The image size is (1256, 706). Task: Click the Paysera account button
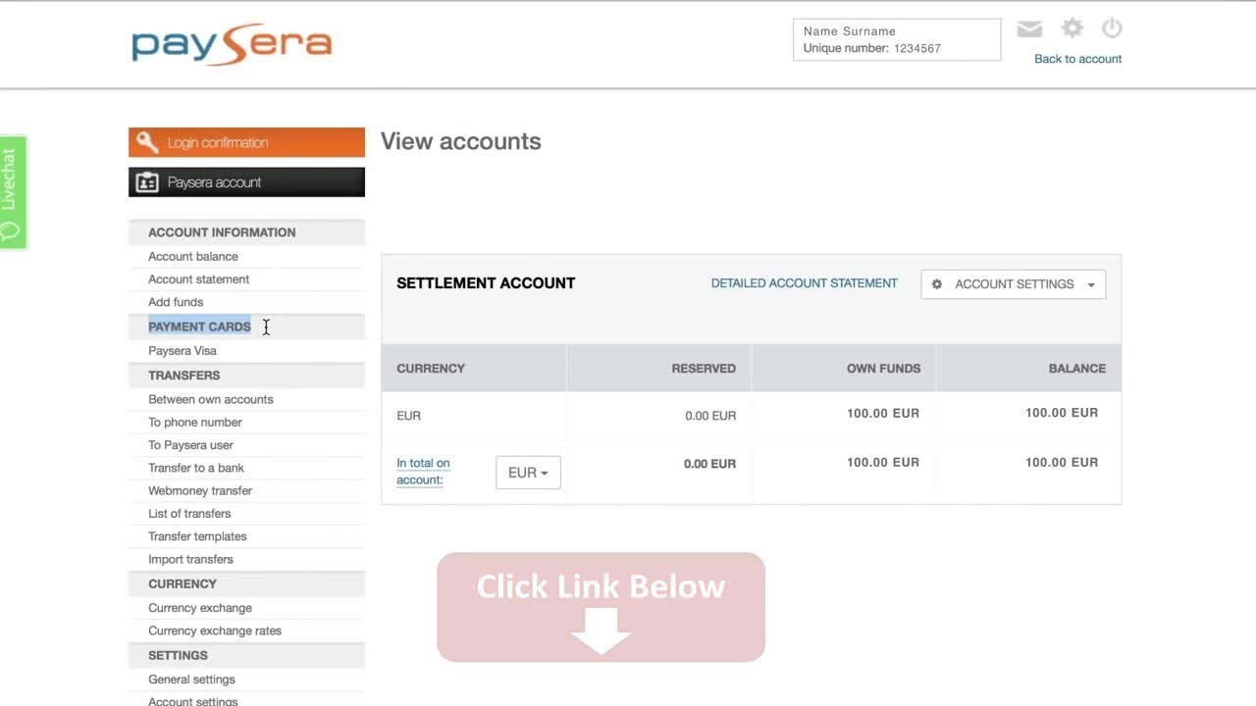click(x=246, y=182)
